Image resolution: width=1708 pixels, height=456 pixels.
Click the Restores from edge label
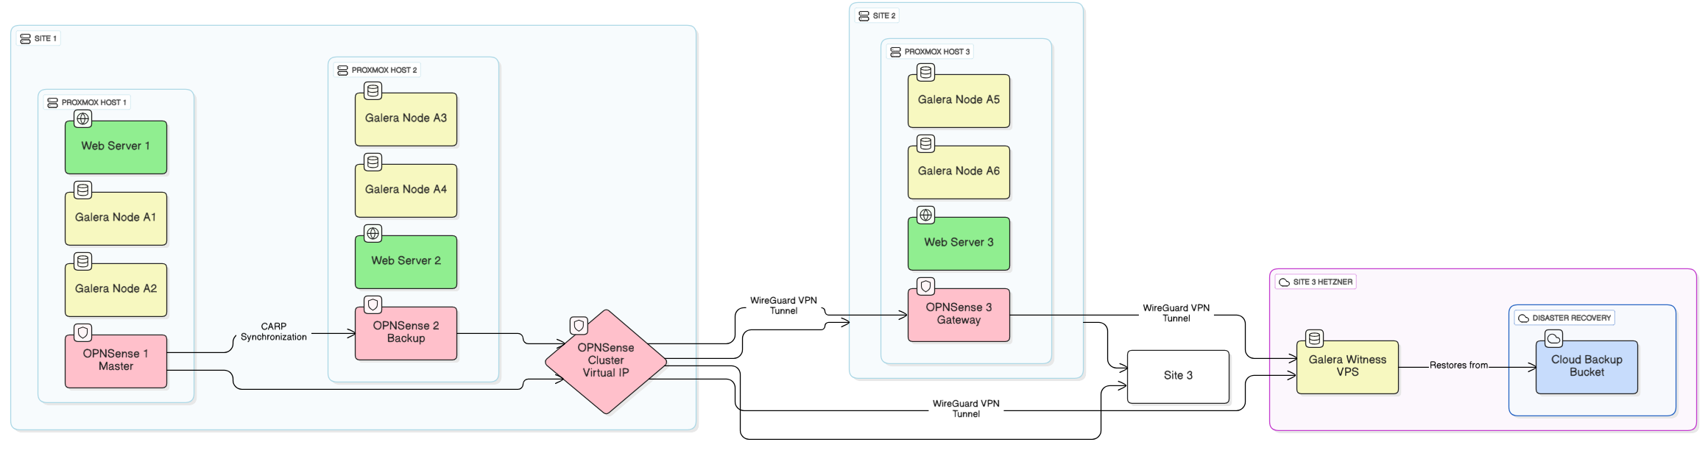1458,366
